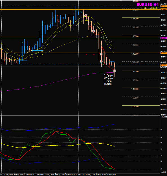167x176 pixels.
Task: Click the 18 May 12:00 time label
Action: point(91,175)
